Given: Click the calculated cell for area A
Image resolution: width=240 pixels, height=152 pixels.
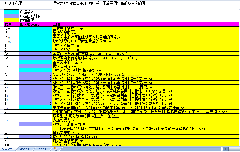Looking at the screenshot, I should 35,74.
